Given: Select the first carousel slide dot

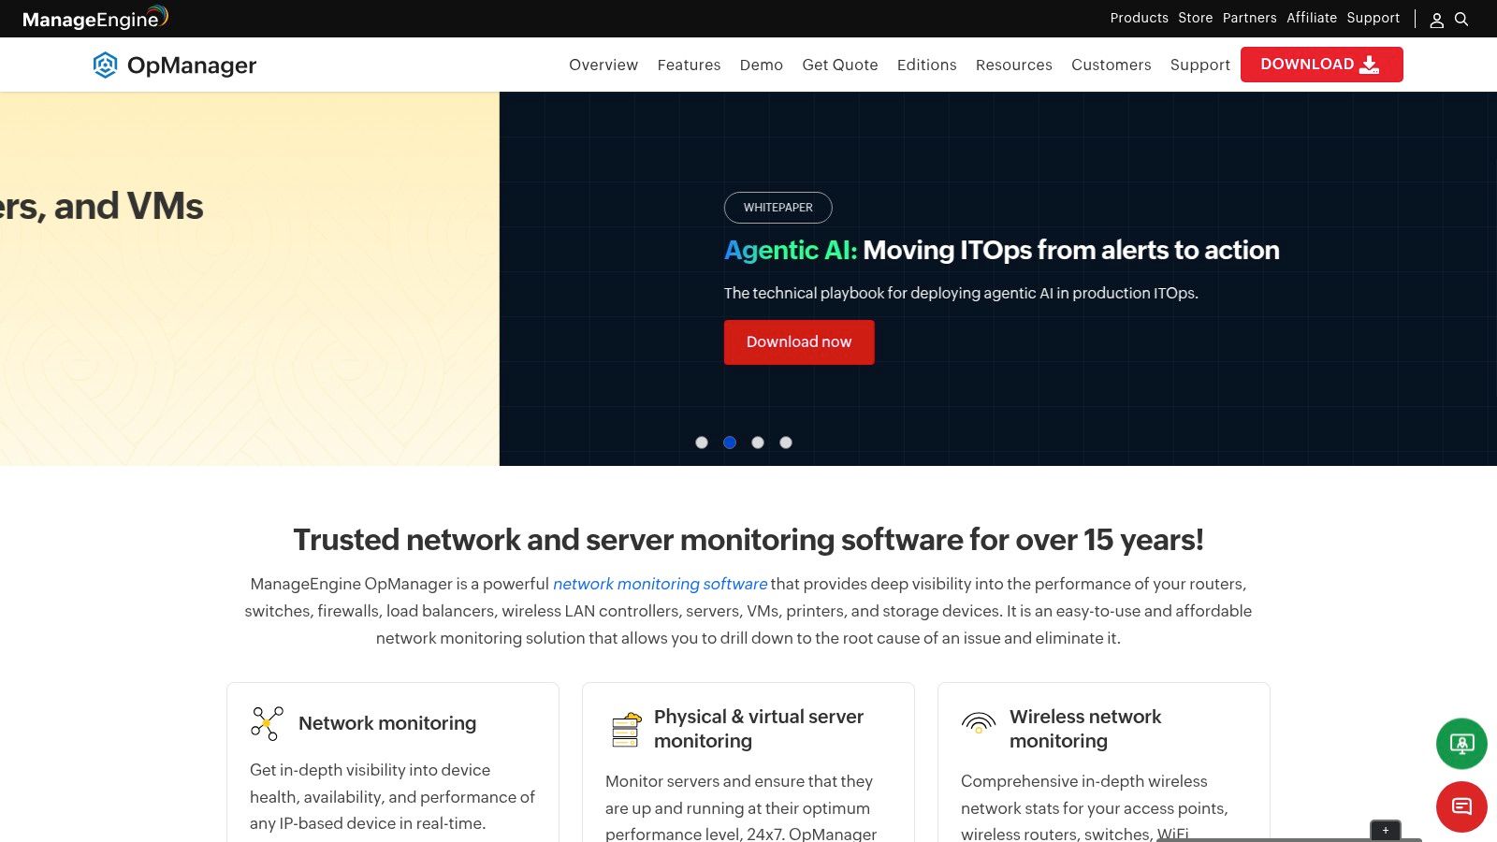Looking at the screenshot, I should click(702, 443).
